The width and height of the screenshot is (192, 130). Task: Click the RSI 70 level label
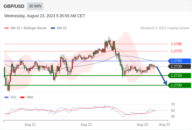click(173, 104)
